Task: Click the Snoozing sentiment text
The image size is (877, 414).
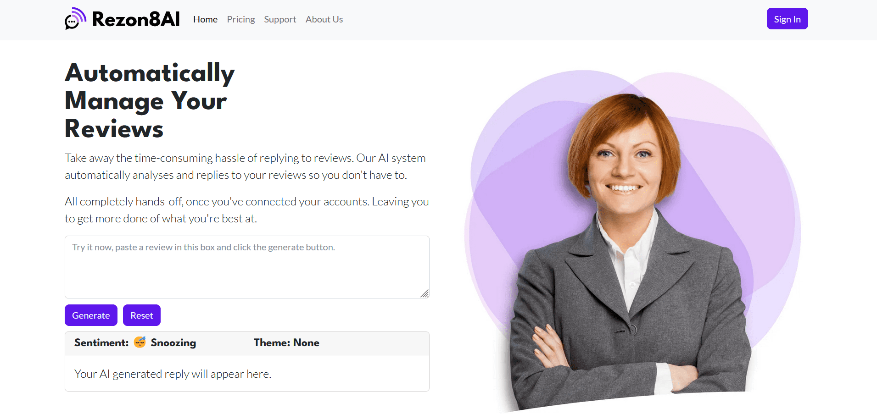Action: [x=173, y=343]
